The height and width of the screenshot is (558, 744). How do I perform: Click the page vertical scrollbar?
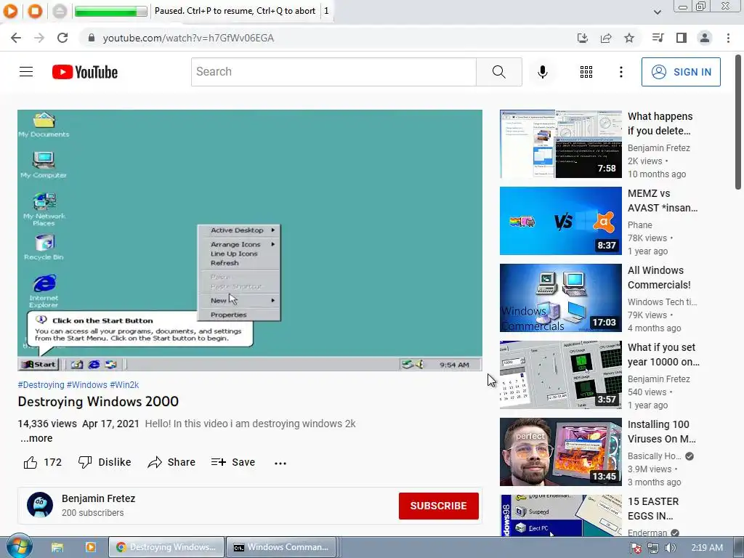tap(738, 122)
